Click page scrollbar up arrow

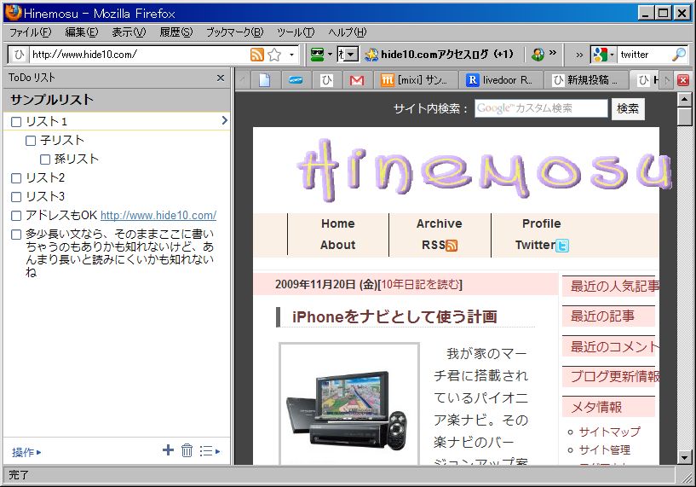(x=684, y=100)
